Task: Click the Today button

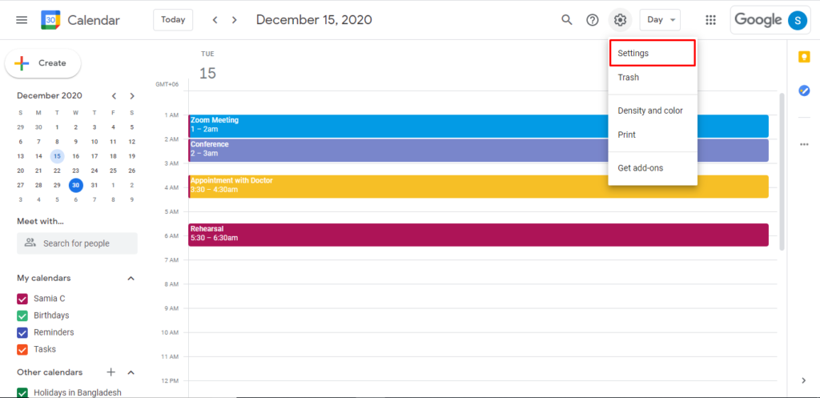Action: click(x=173, y=20)
